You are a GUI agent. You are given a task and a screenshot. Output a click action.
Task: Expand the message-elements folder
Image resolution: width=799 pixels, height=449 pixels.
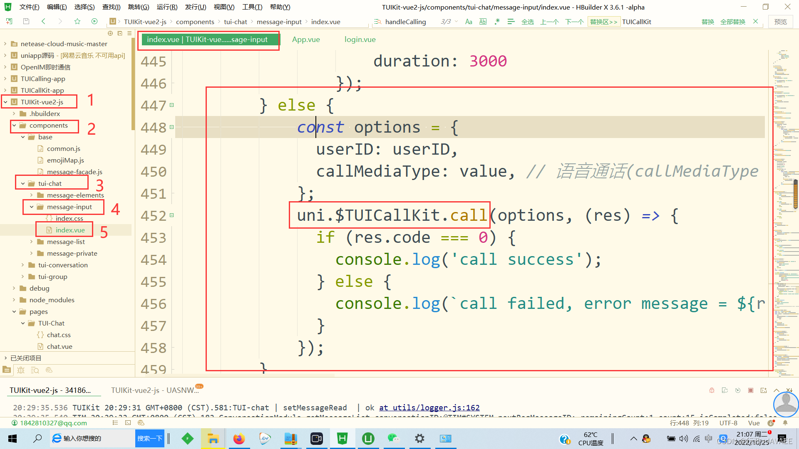coord(32,195)
